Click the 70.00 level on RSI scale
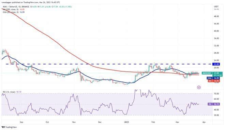Image resolution: width=225 pixels, height=130 pixels. (x=216, y=94)
